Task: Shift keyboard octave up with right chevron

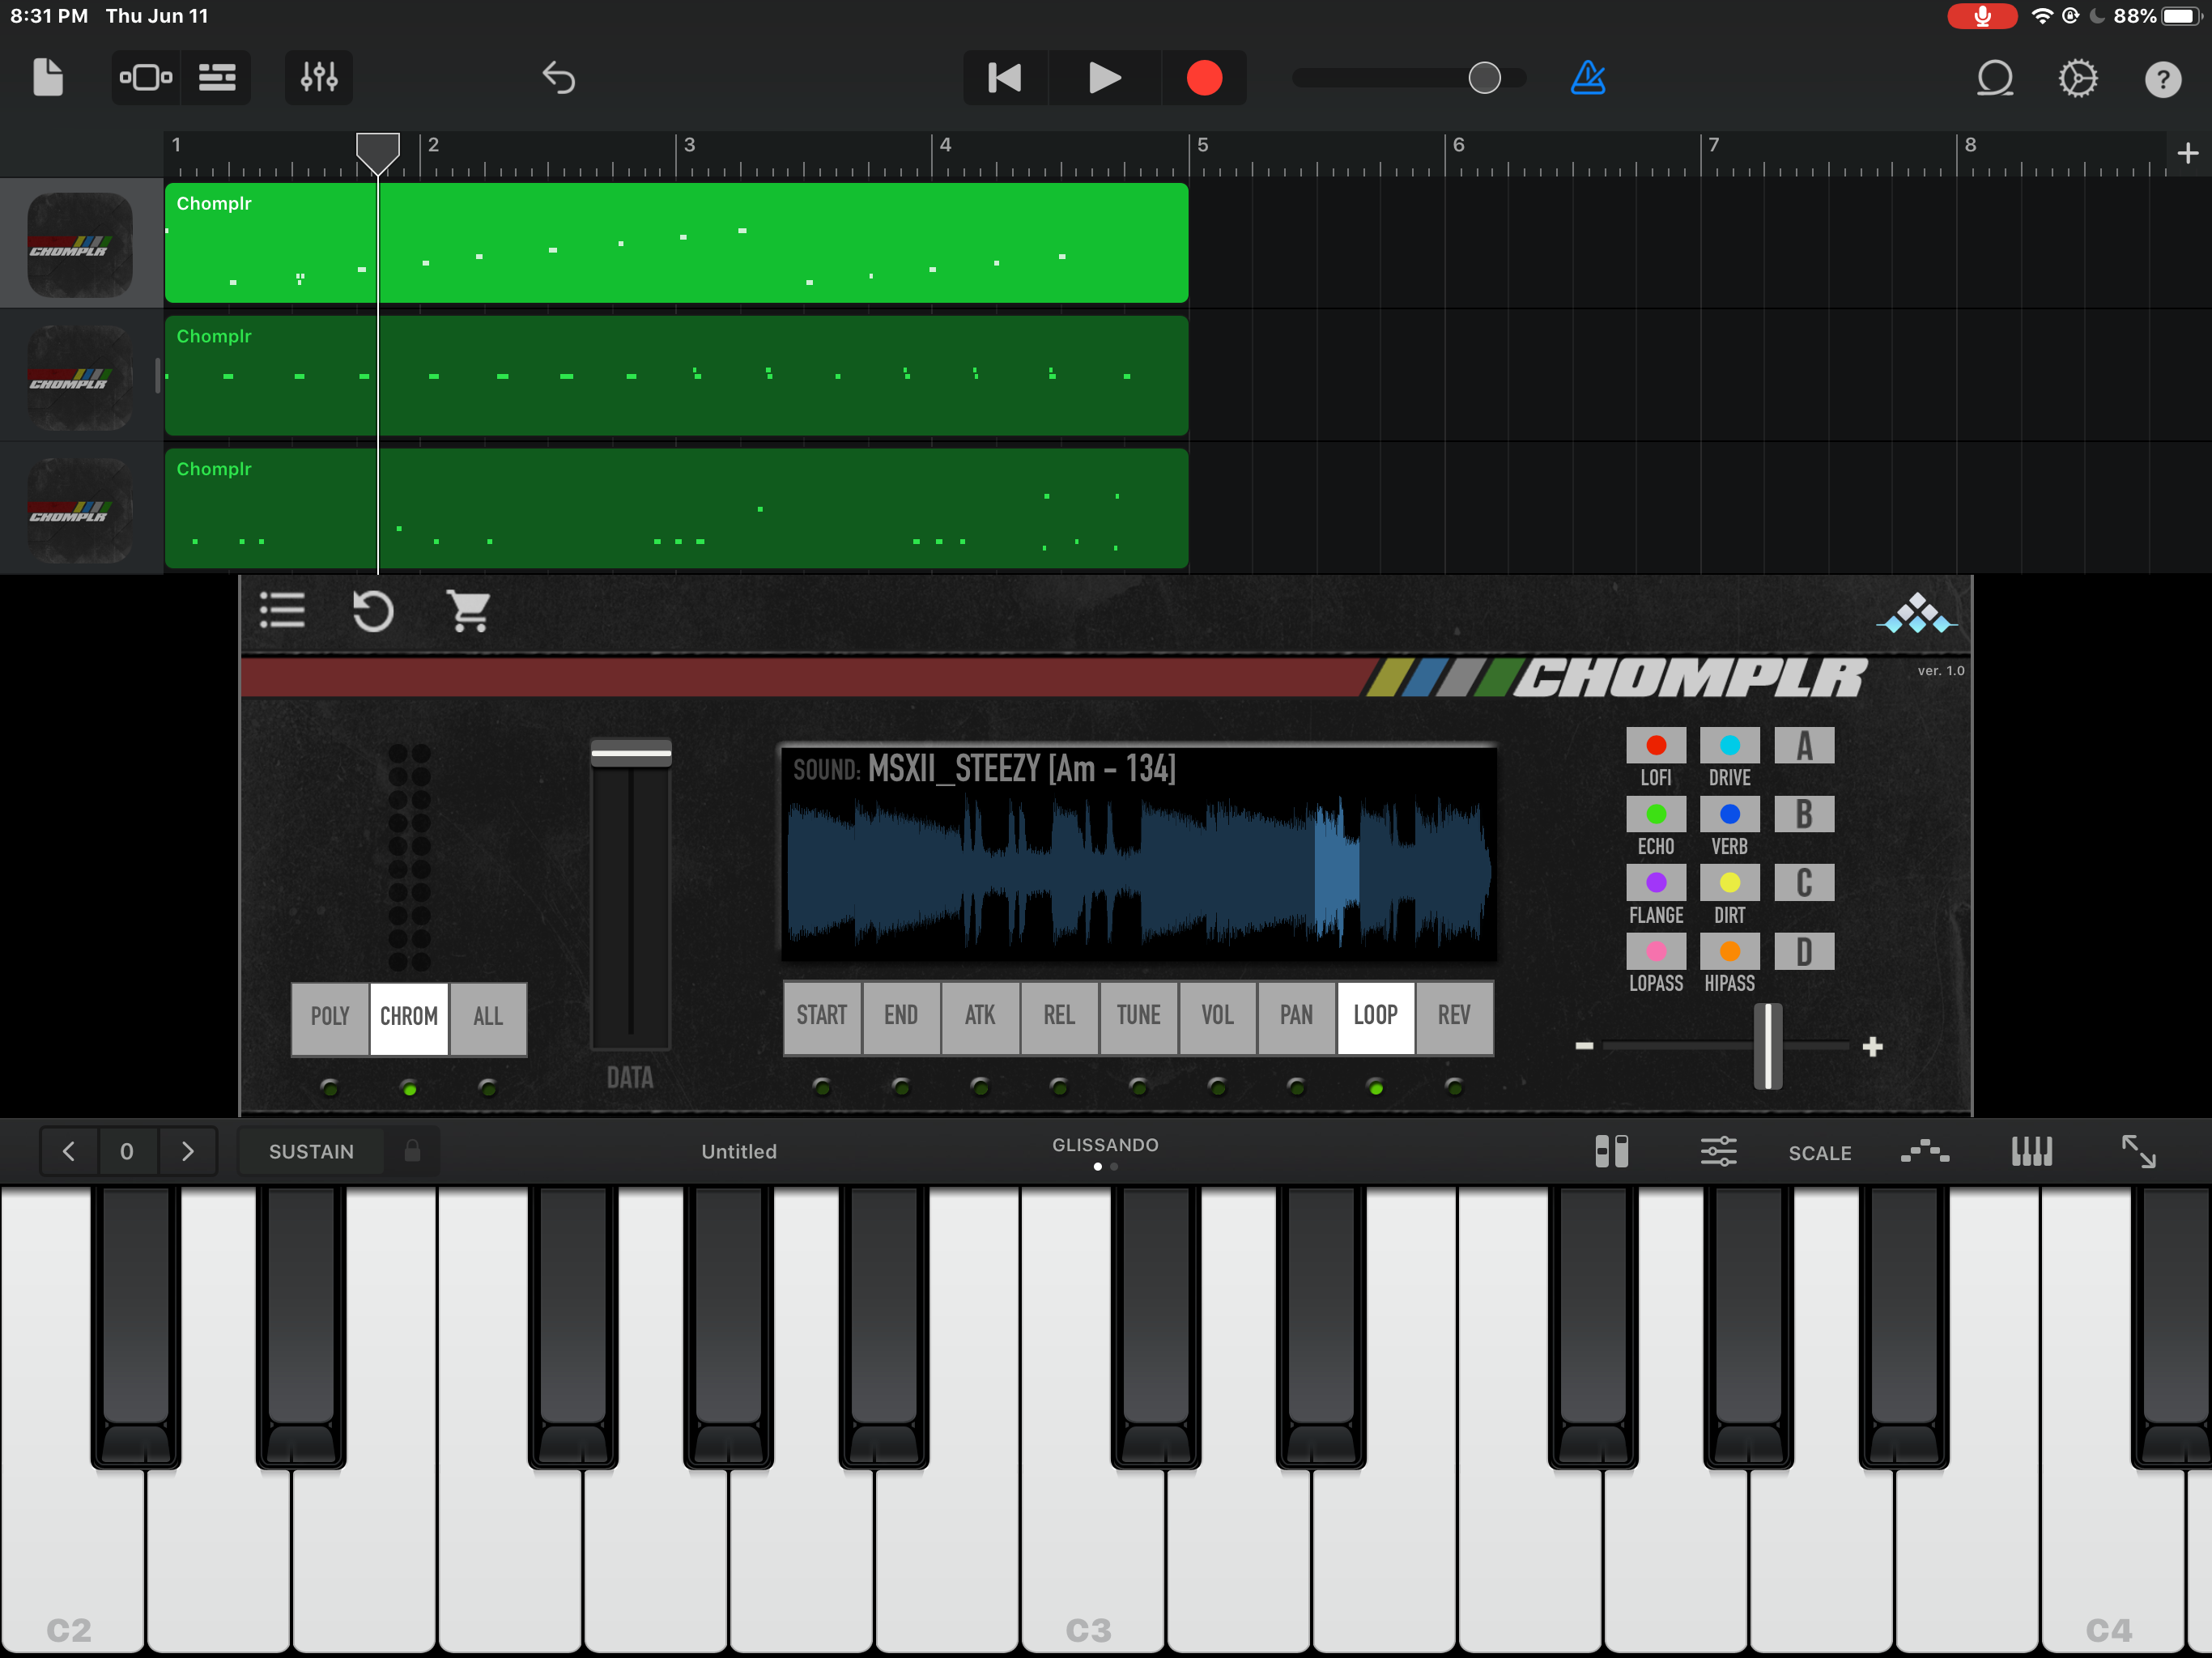Action: tap(187, 1151)
